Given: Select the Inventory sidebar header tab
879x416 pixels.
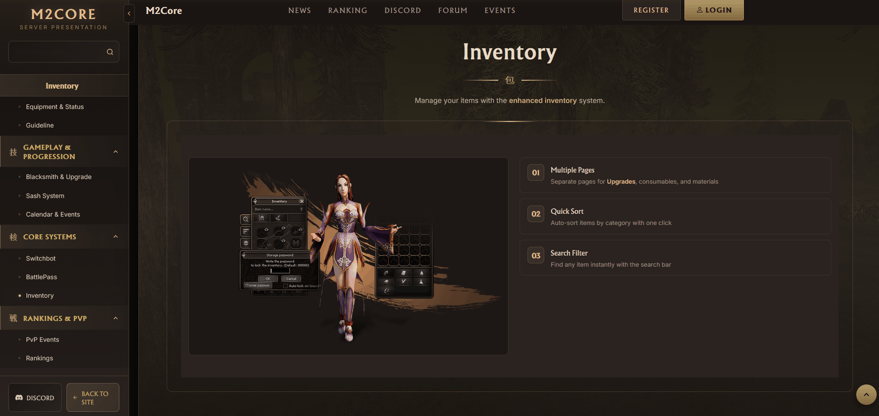Looking at the screenshot, I should tap(64, 86).
